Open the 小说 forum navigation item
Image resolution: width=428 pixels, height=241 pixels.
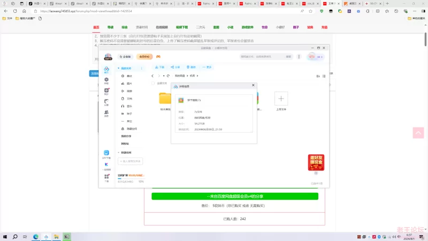click(230, 27)
